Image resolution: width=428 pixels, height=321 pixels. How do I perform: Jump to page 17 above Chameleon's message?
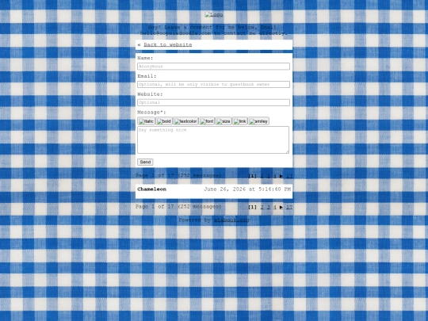(289, 176)
